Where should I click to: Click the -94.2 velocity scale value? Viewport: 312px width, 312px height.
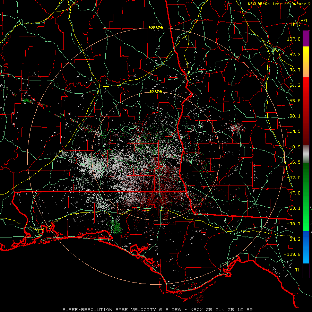294,239
